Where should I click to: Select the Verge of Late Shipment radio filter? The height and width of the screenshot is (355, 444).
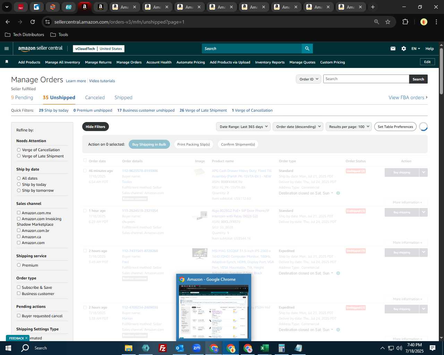point(19,156)
